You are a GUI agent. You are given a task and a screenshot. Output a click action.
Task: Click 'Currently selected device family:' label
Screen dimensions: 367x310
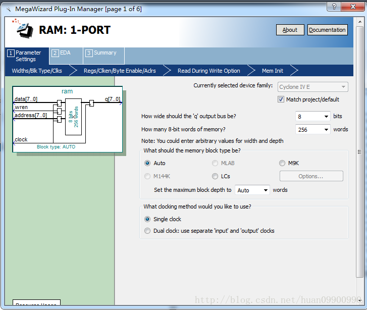(233, 85)
